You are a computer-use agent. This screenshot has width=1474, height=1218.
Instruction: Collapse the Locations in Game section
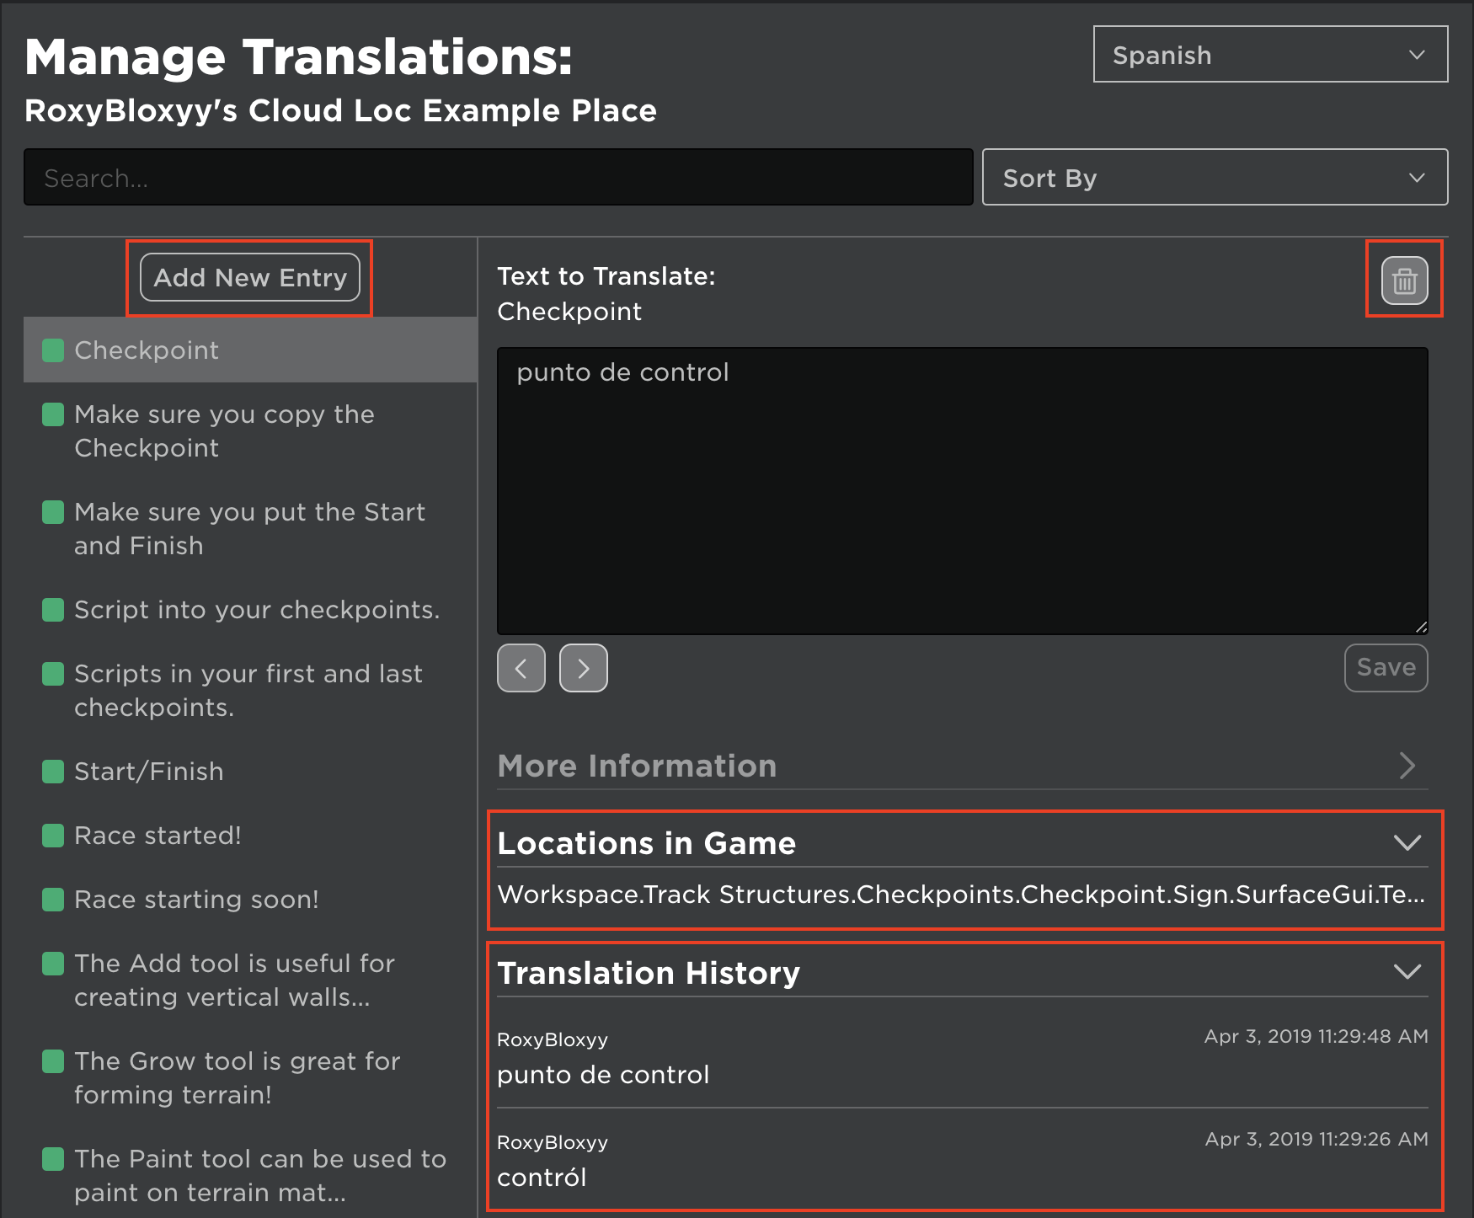[1407, 842]
